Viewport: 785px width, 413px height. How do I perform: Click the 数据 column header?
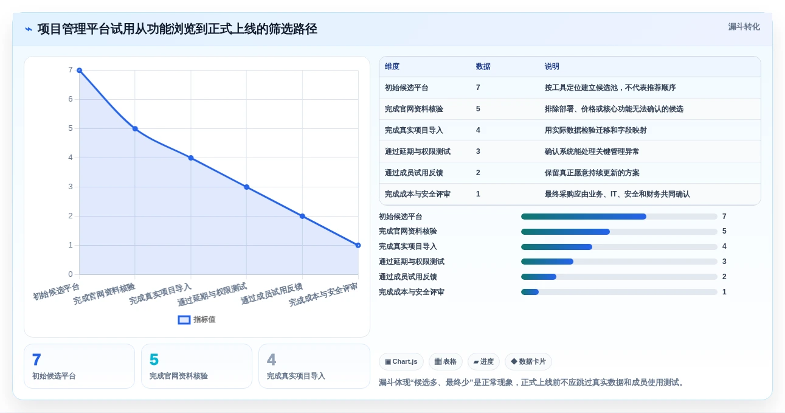tap(483, 67)
